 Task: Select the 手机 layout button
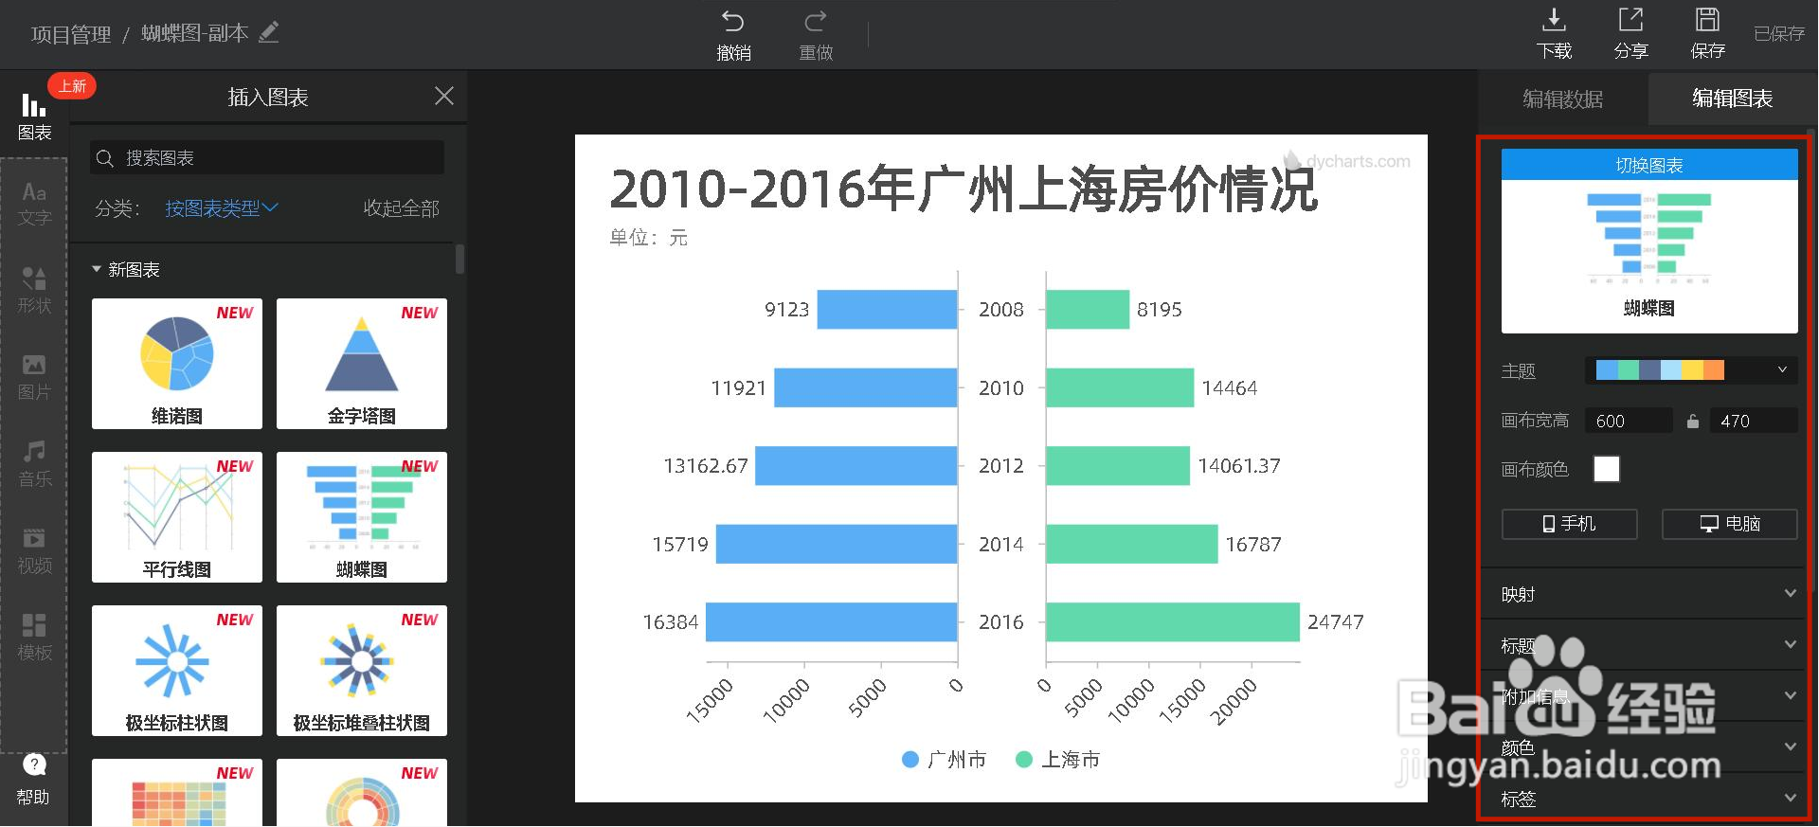click(1570, 524)
